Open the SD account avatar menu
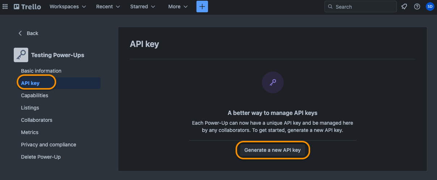Screen dimensions: 437x180 tap(430, 7)
